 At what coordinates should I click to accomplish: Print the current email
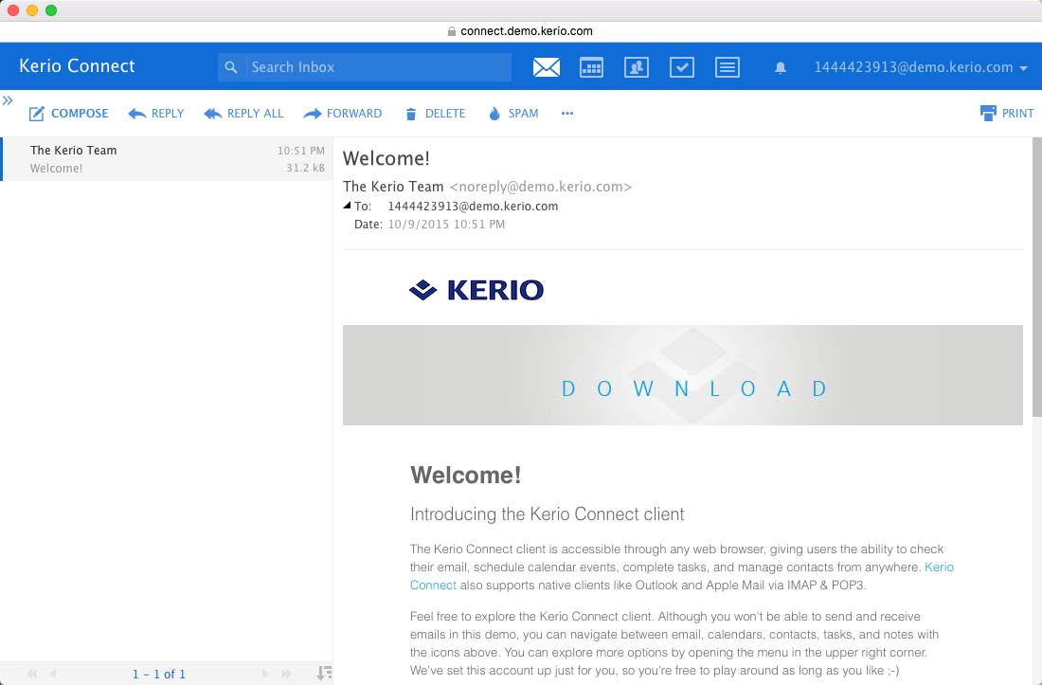[1007, 113]
